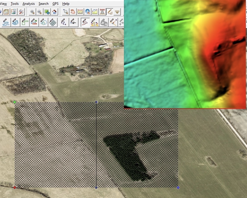247x198 pixels.
Task: Select the View Shed tower tool
Action: [102, 12]
